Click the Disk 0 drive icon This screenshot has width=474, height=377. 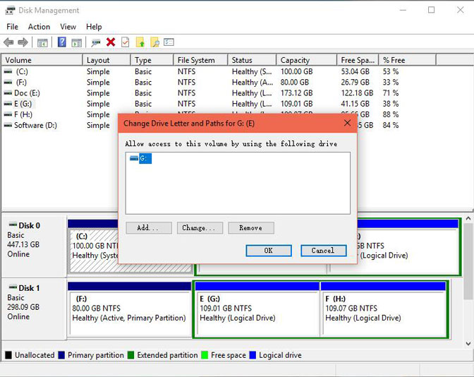click(x=13, y=225)
